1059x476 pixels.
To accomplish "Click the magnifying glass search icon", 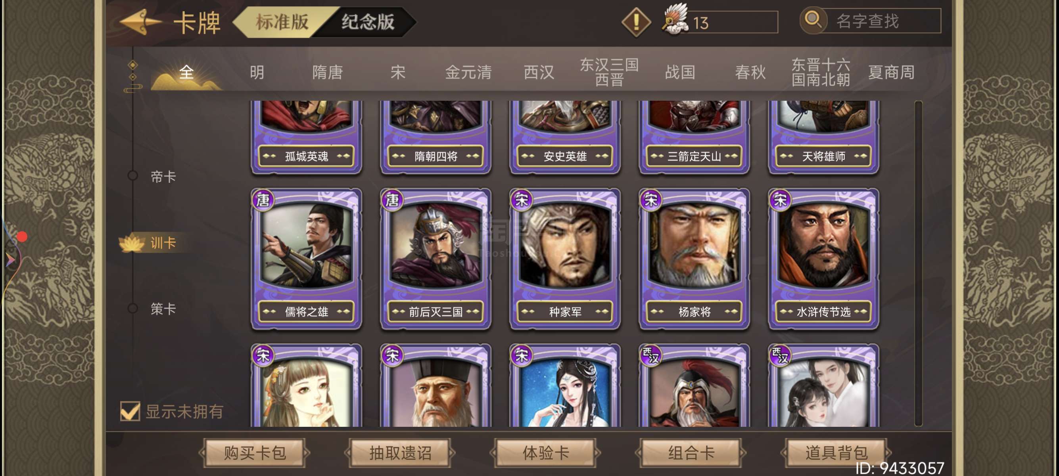I will [x=812, y=19].
